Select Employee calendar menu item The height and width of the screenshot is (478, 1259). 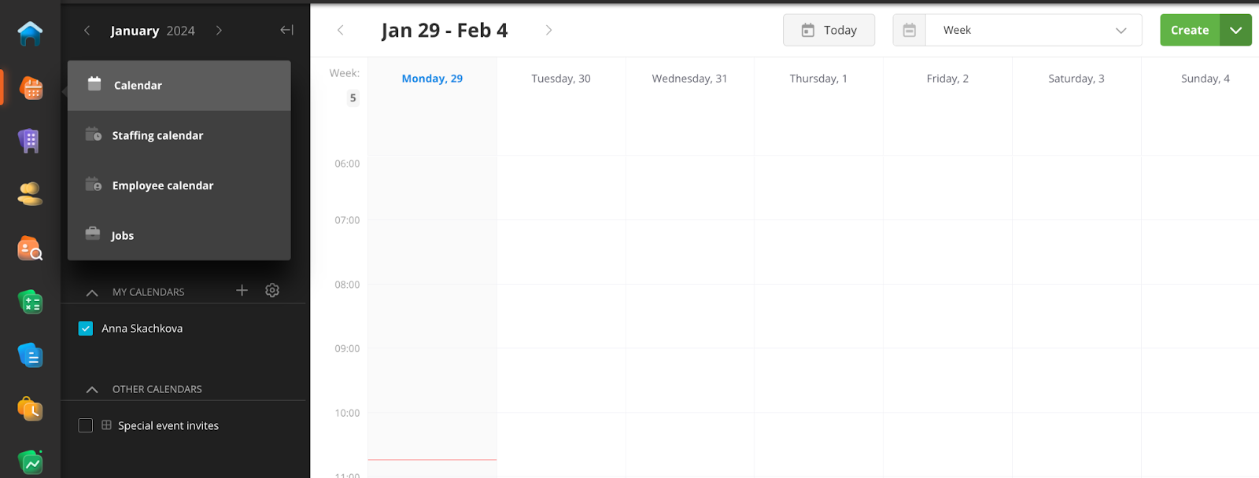tap(162, 186)
